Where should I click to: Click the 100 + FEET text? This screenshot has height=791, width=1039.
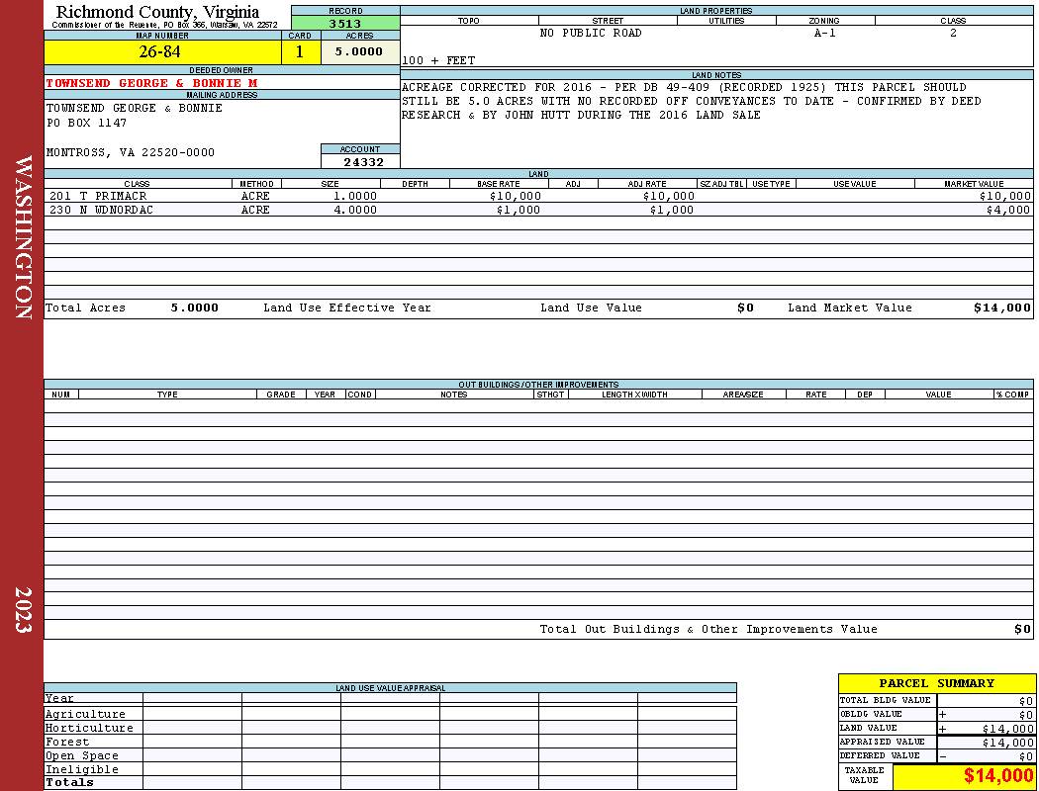[x=438, y=61]
